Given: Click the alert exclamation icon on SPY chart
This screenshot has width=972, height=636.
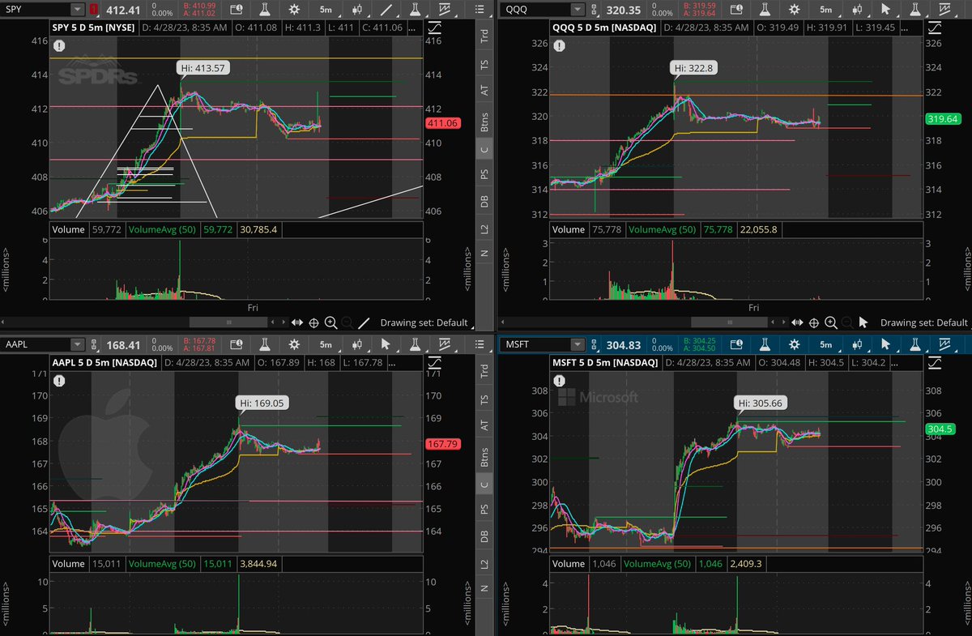Looking at the screenshot, I should point(60,47).
